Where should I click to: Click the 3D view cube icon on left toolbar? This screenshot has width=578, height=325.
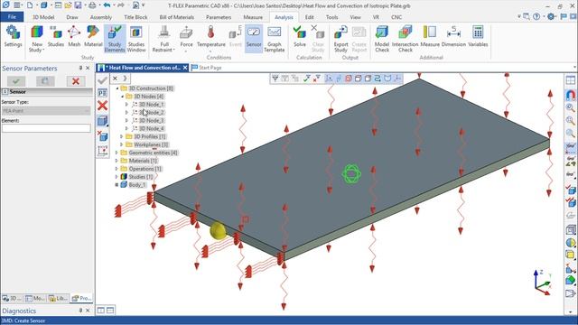[102, 121]
